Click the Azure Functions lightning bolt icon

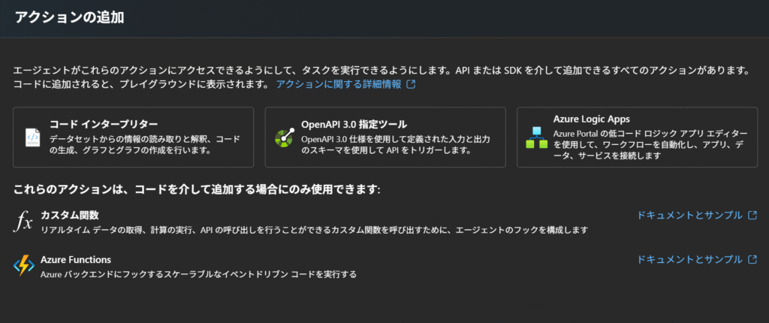tap(23, 266)
